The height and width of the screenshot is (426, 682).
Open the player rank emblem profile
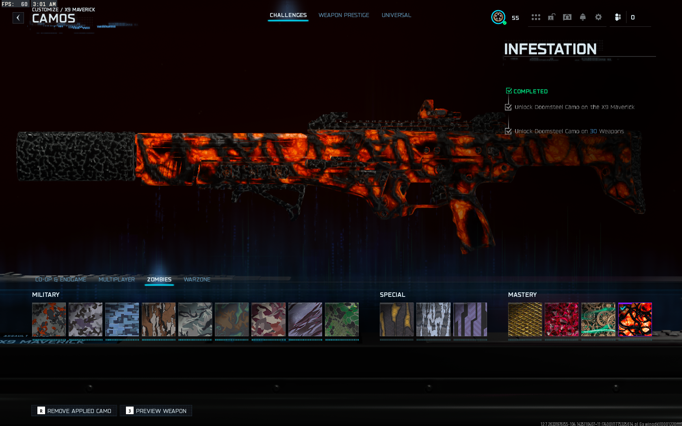pos(498,17)
